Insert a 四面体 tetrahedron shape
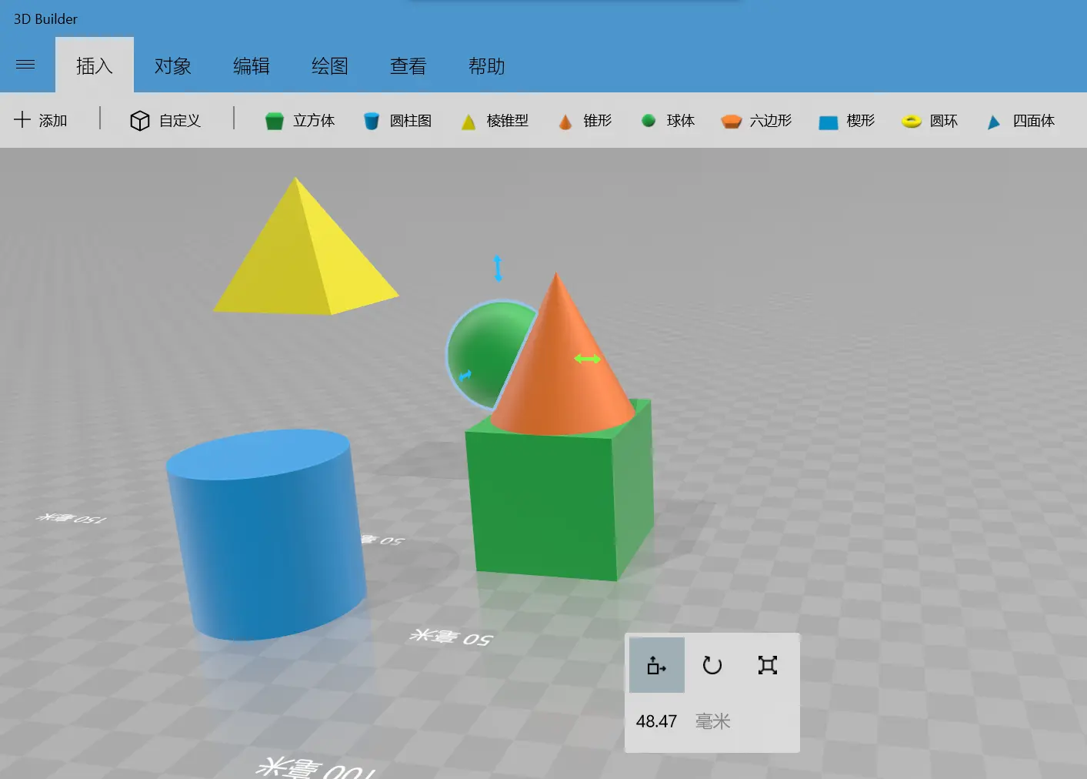The height and width of the screenshot is (779, 1087). coord(1020,120)
